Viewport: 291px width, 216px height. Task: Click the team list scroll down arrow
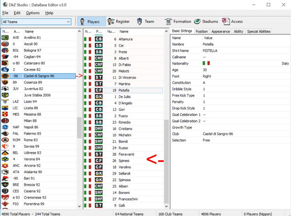click(79, 206)
